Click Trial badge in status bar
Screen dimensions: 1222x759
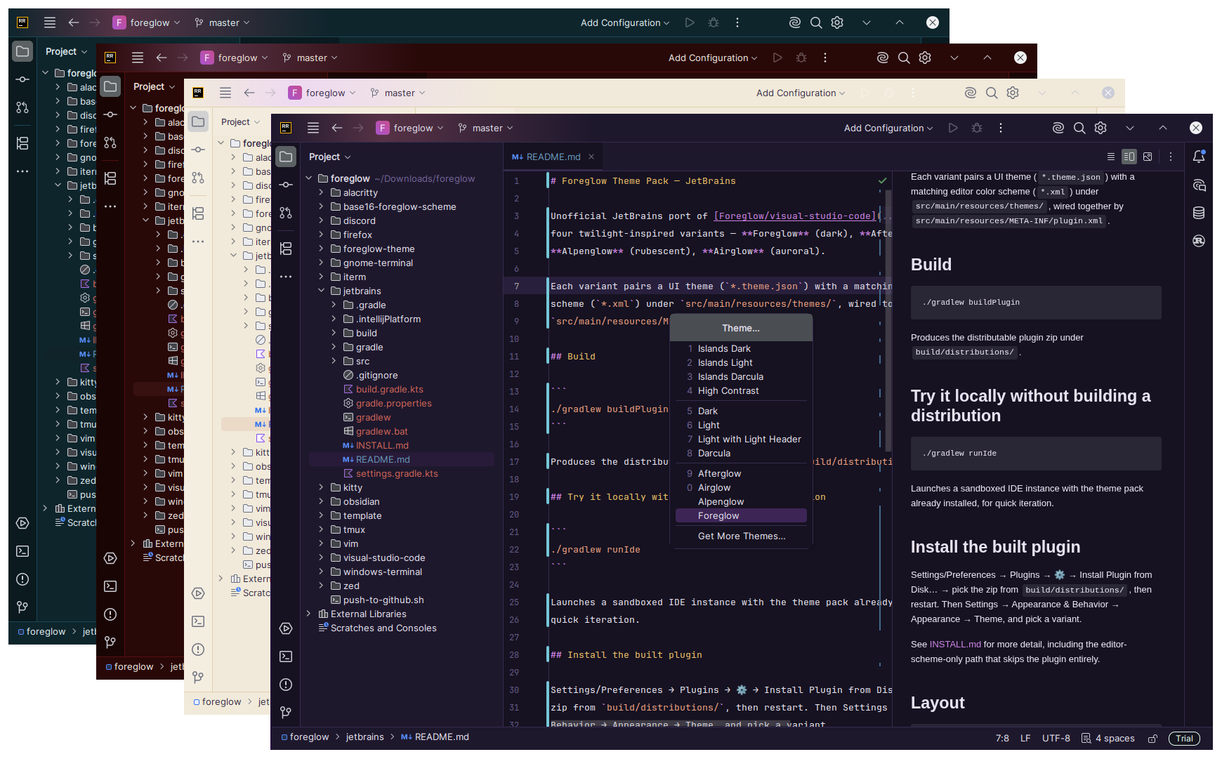point(1184,739)
